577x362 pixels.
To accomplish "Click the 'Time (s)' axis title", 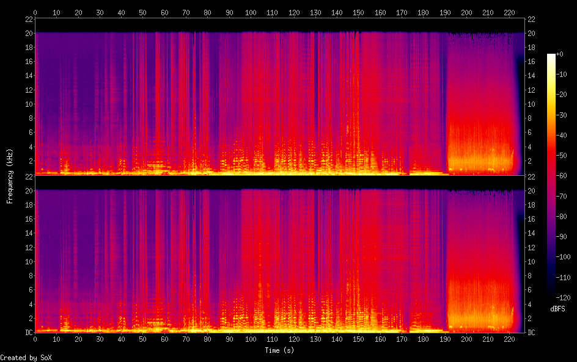I will (x=279, y=350).
